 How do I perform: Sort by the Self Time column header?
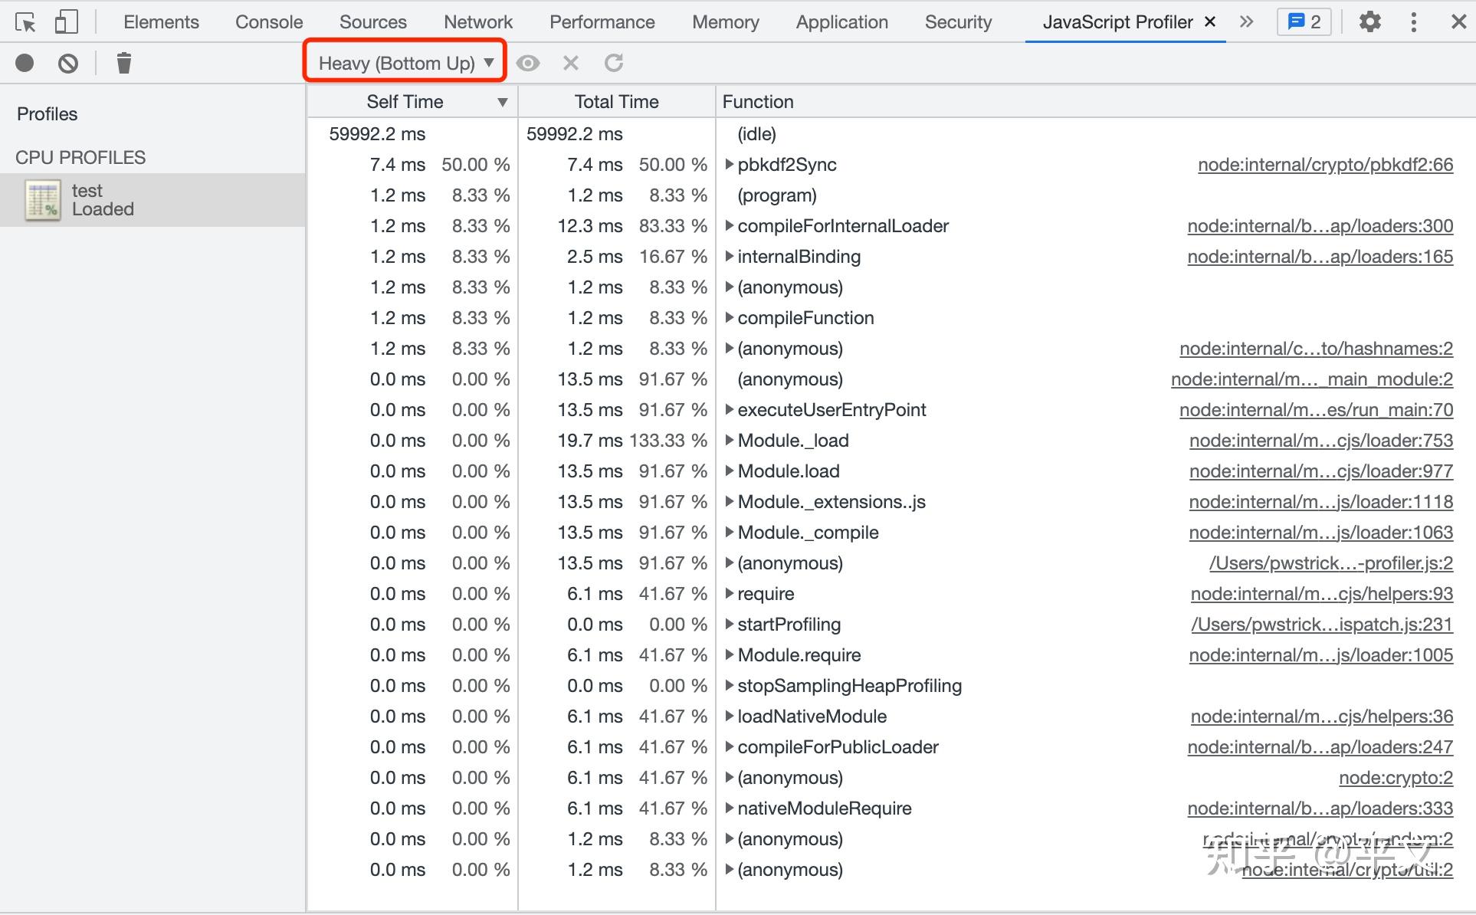pyautogui.click(x=405, y=102)
